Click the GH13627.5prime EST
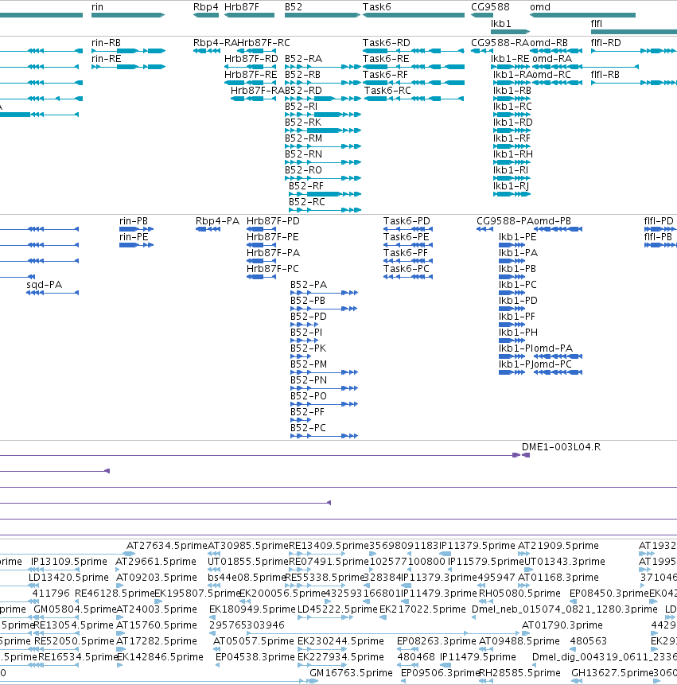The width and height of the screenshot is (677, 685). 577,682
